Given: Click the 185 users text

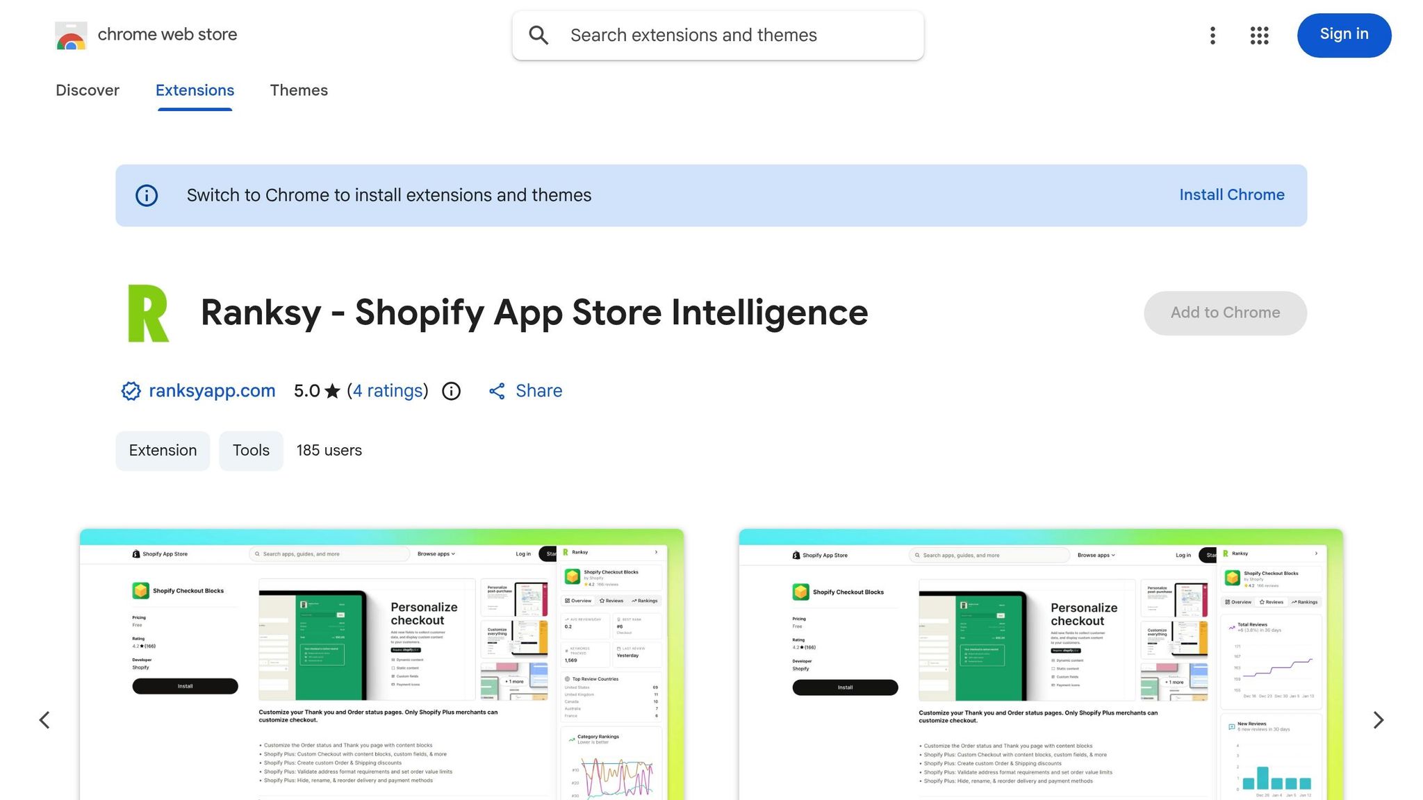Looking at the screenshot, I should pyautogui.click(x=329, y=451).
